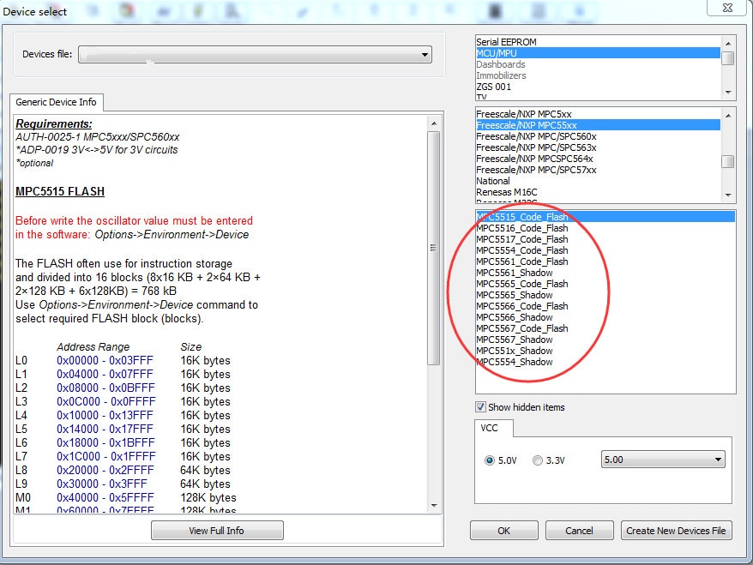Click the device info scrollbar down arrow
The width and height of the screenshot is (753, 565).
point(434,506)
